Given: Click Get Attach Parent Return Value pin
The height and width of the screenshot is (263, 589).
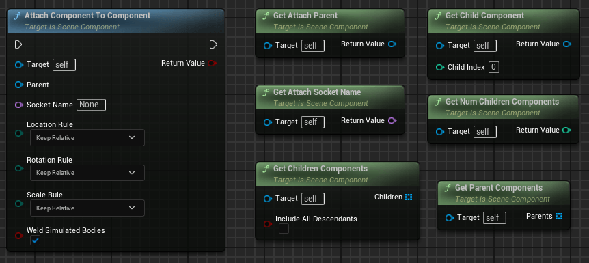Looking at the screenshot, I should [x=392, y=44].
